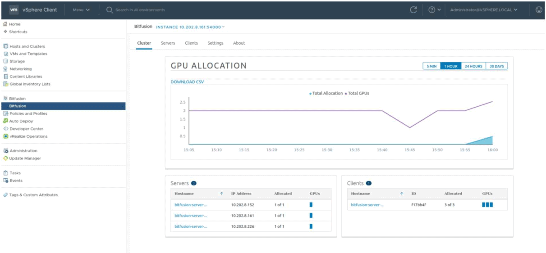Click the client's '3 of 3' allocation

[450, 205]
